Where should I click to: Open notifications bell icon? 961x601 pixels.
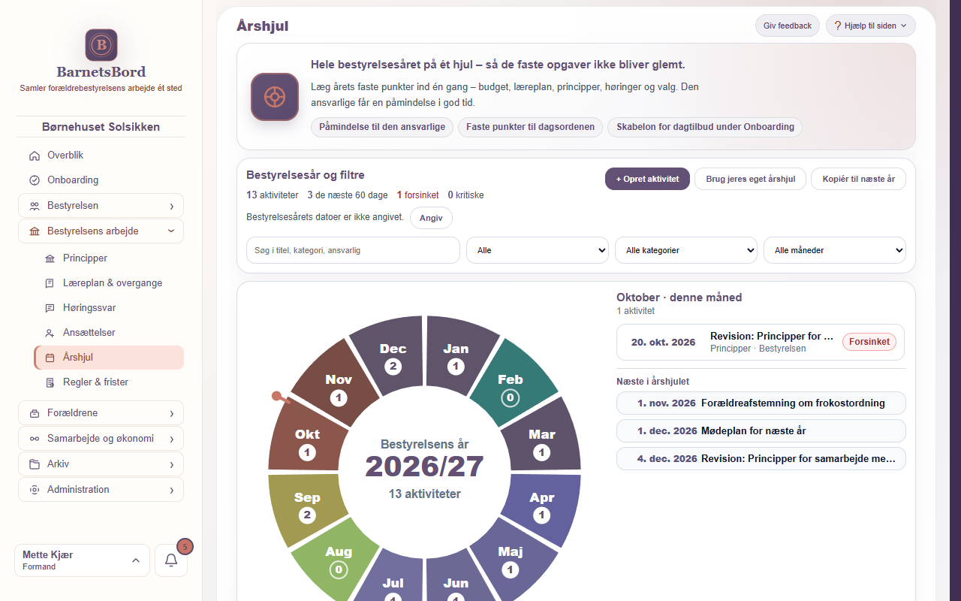[171, 560]
